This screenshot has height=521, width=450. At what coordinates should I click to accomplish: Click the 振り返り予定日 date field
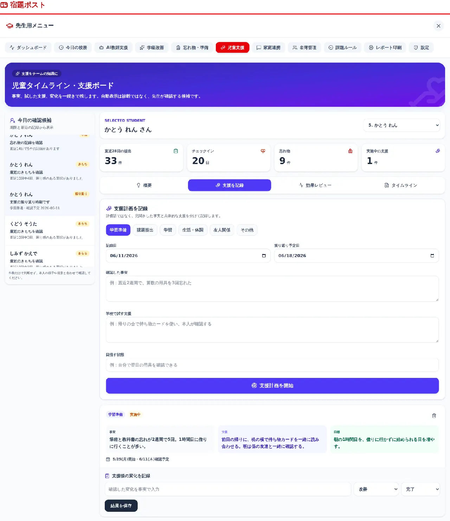[356, 256]
